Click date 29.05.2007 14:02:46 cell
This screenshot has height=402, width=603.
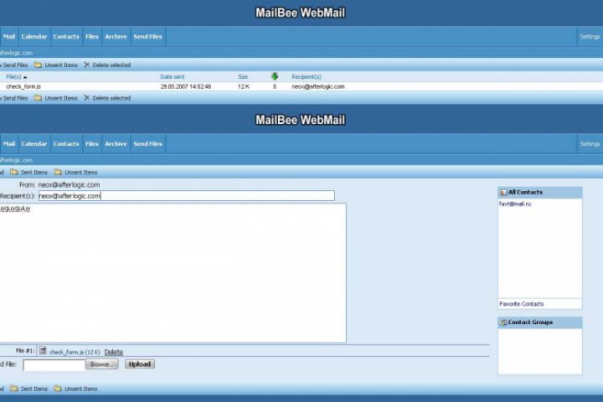click(x=186, y=86)
